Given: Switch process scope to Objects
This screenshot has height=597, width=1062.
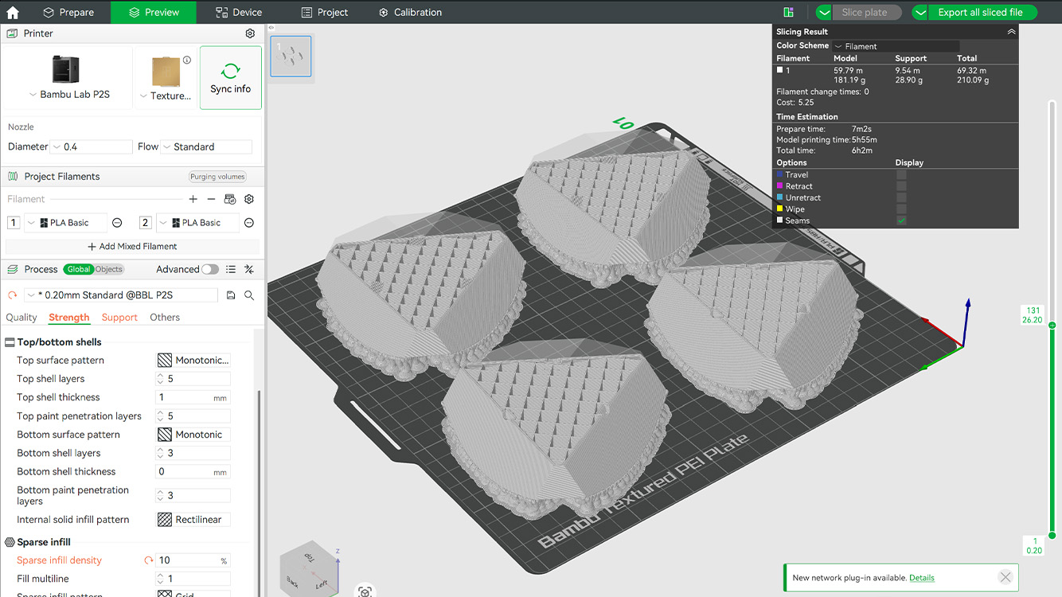Looking at the screenshot, I should click(x=109, y=269).
